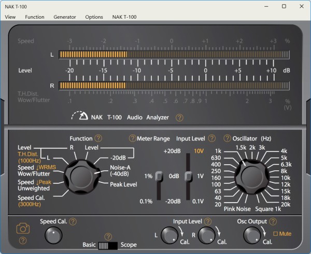Open the View menu
Viewport: 311px width, 254px height.
point(10,17)
